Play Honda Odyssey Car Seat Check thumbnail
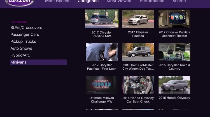Screen dimensions: 210x117 (138, 85)
